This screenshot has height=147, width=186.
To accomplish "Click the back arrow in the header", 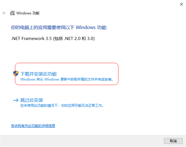I will point(4,13).
